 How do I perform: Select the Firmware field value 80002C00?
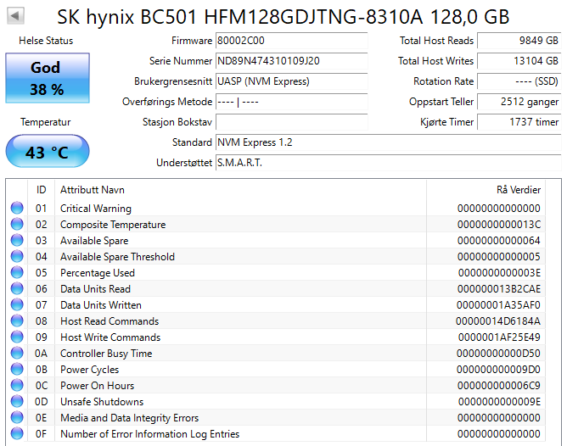tap(291, 41)
